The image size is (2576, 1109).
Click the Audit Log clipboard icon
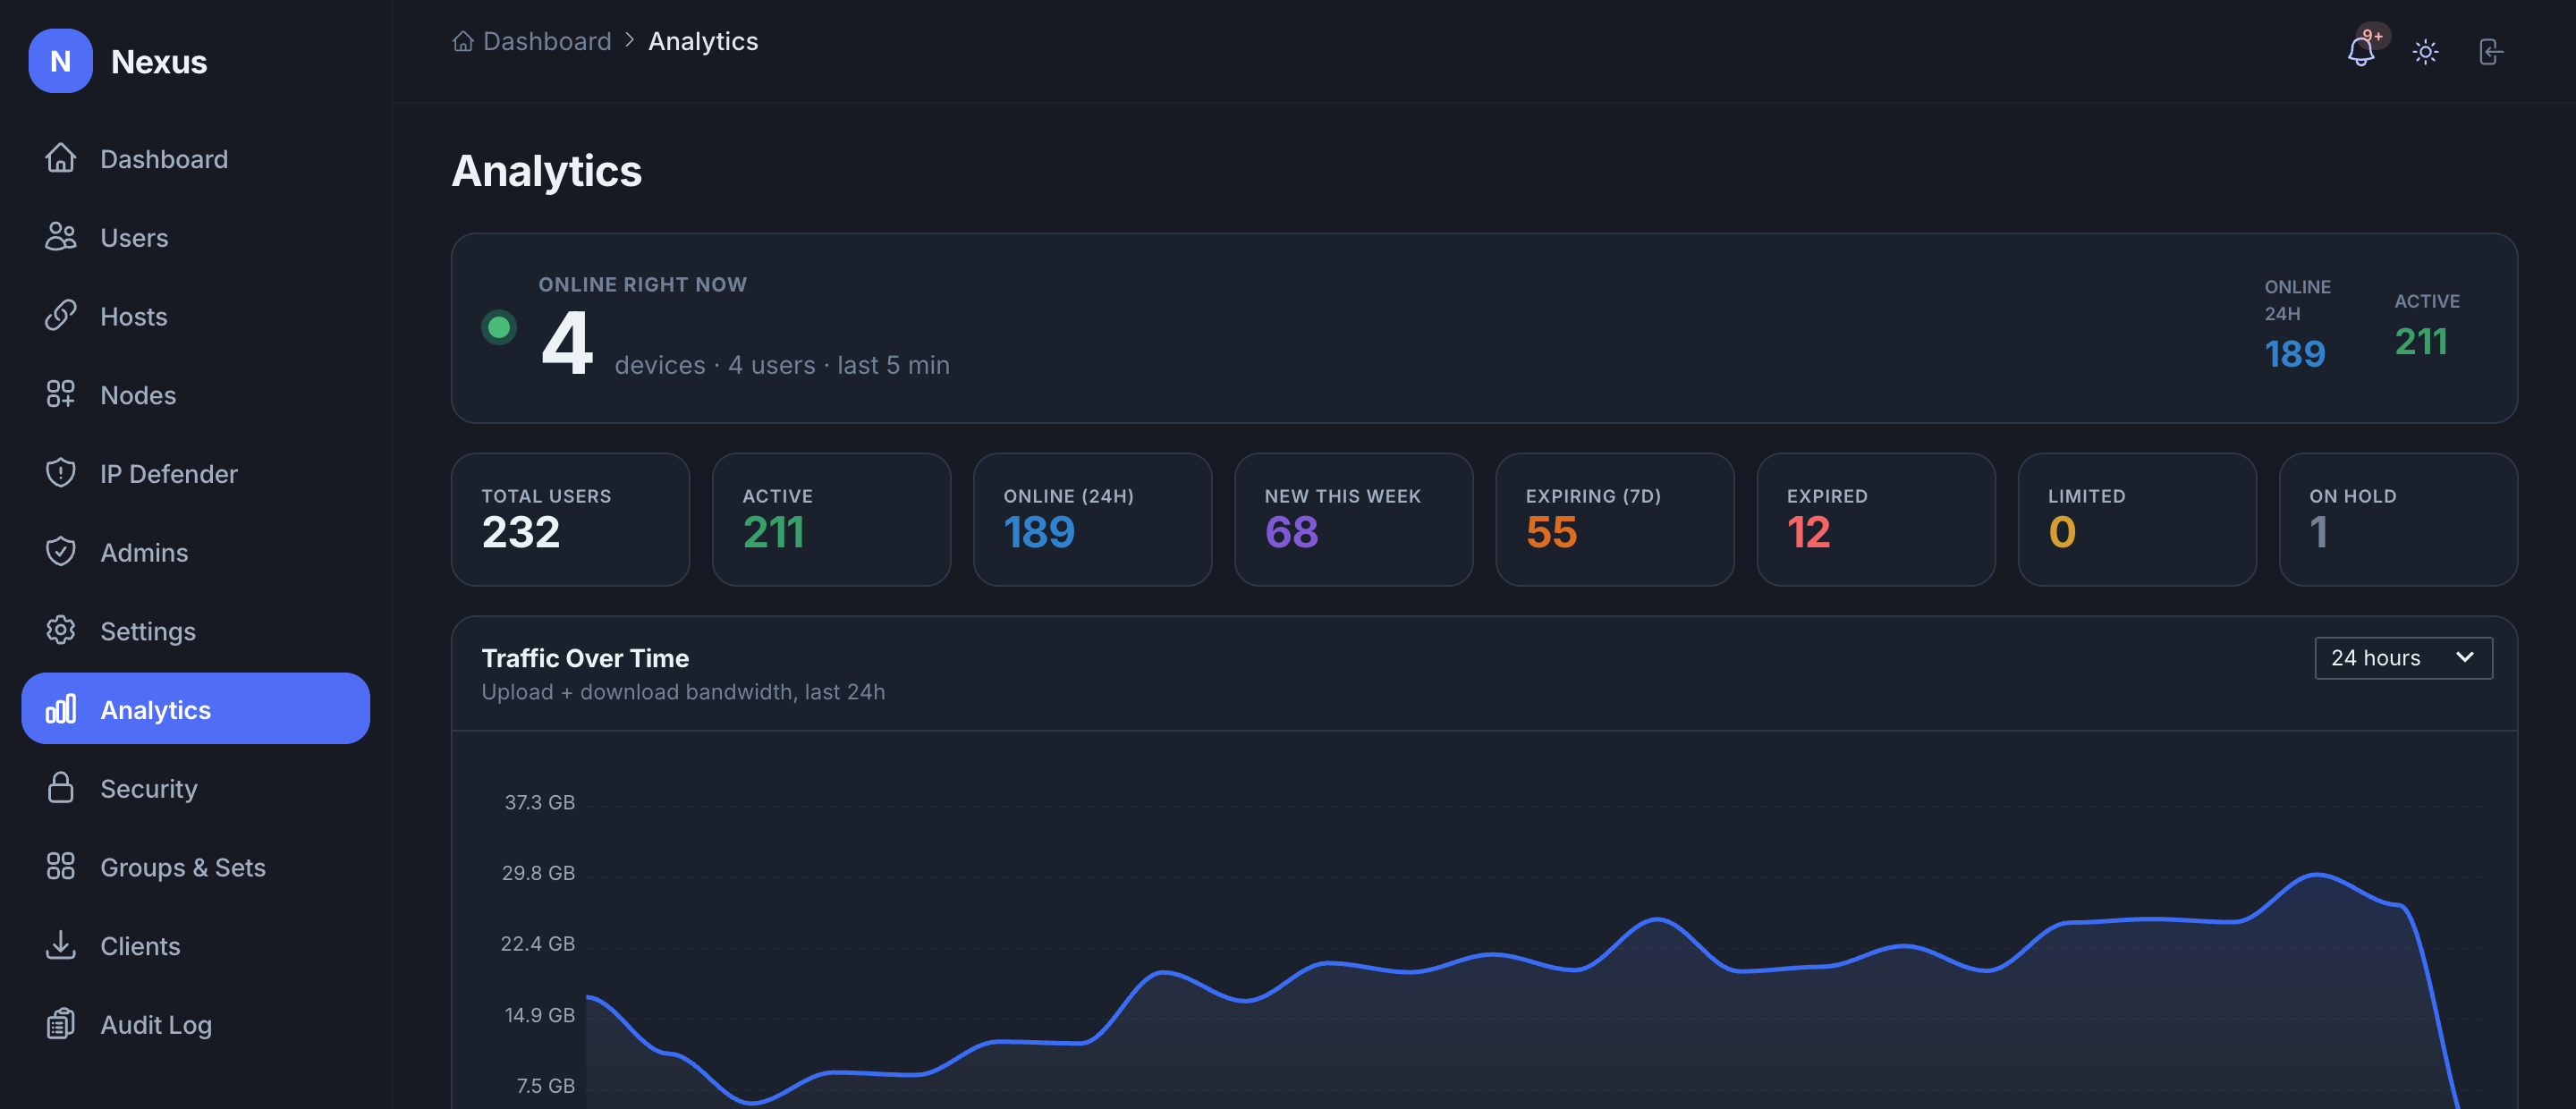60,1024
